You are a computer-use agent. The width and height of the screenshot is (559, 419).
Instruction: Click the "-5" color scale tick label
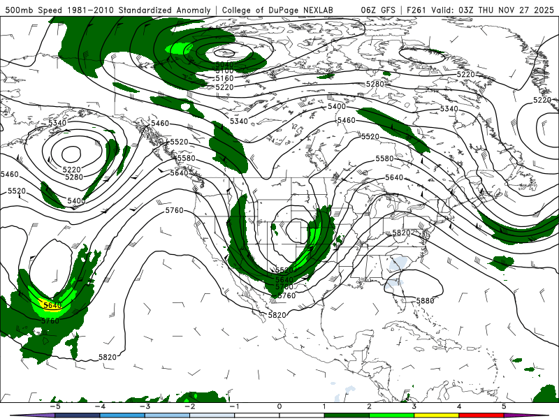click(55, 406)
